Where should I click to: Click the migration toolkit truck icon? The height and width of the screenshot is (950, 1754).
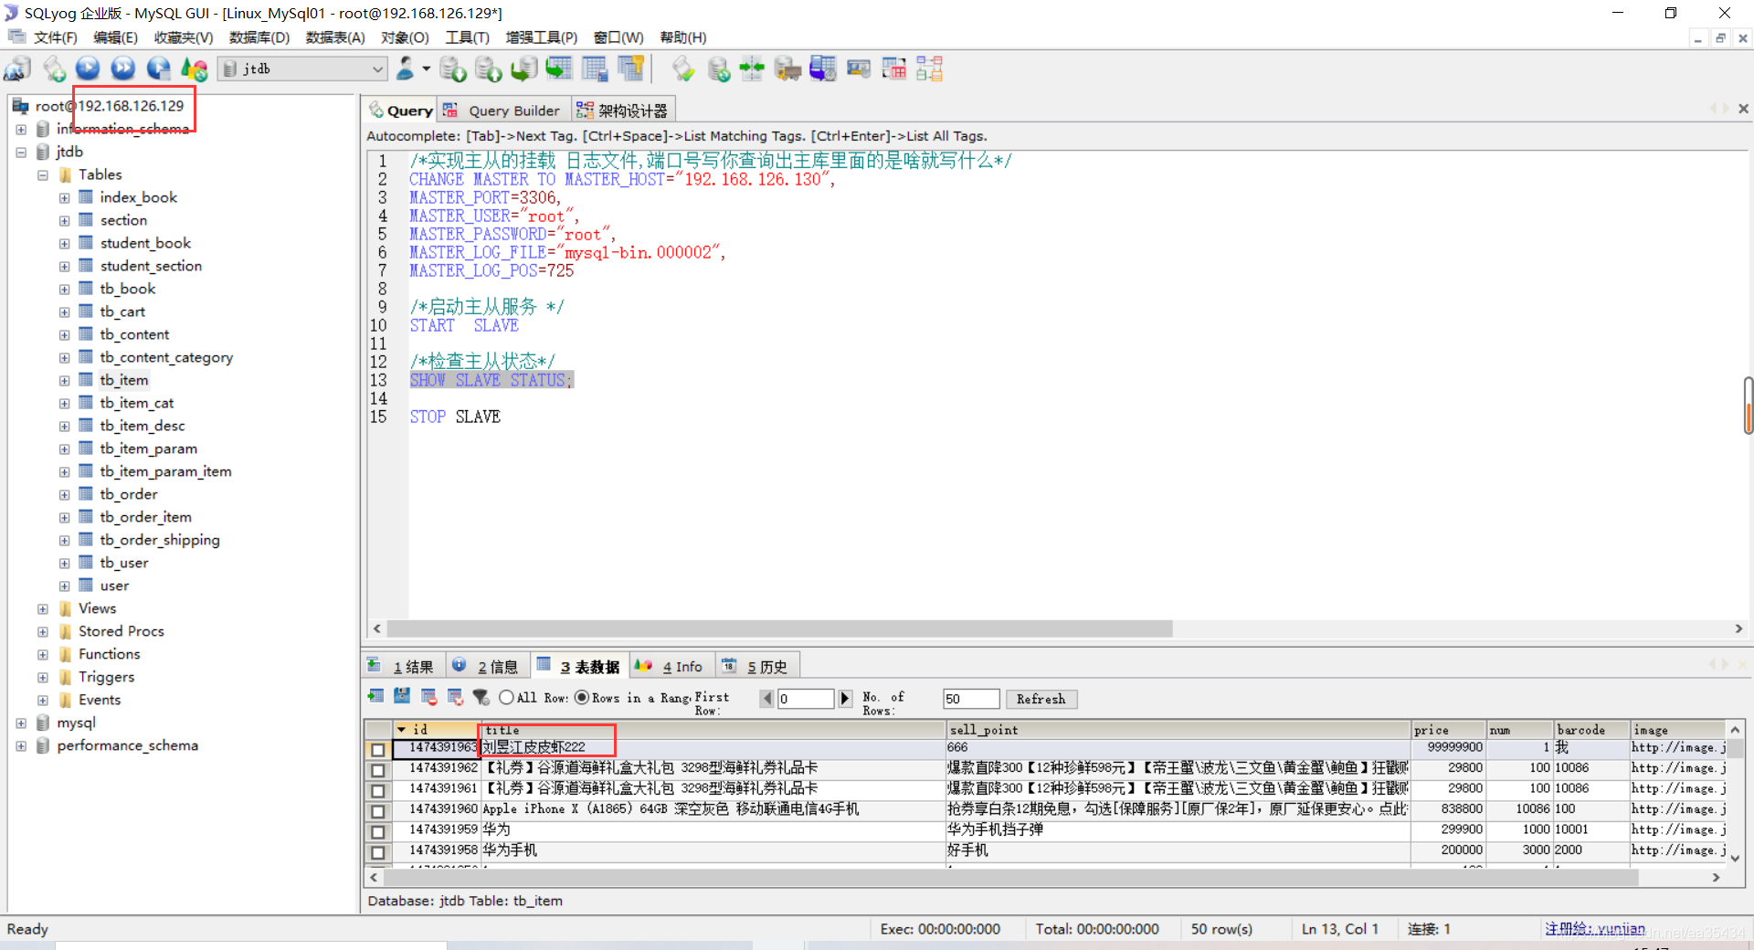click(x=787, y=69)
